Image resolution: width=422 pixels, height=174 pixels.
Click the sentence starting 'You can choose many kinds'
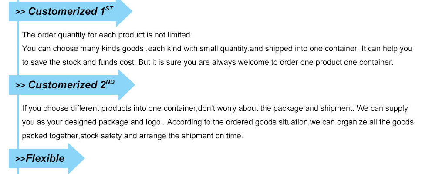point(217,49)
